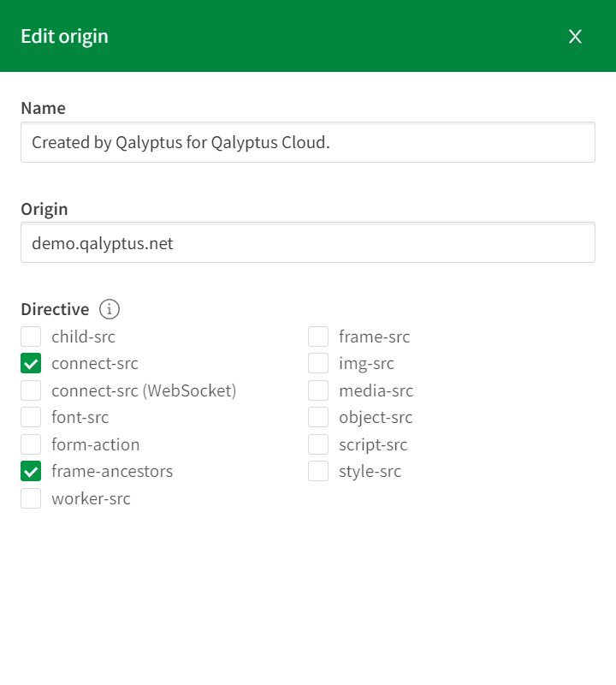The width and height of the screenshot is (616, 685).
Task: Enable the child-src directive
Action: 31,337
